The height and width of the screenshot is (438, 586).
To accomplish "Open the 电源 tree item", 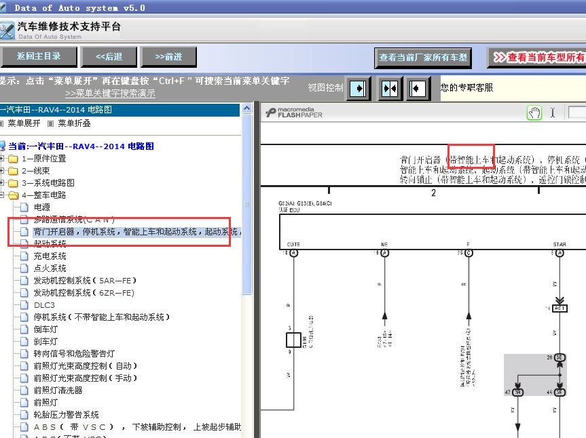I will [42, 207].
